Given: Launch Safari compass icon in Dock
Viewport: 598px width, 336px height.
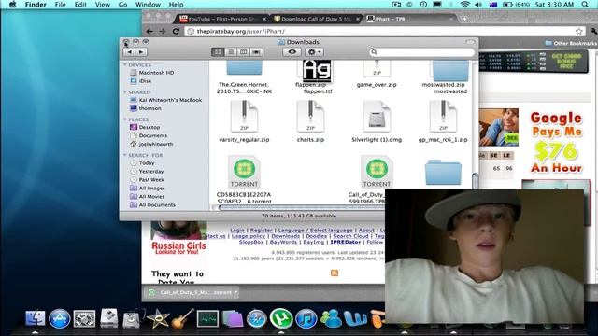Looking at the screenshot, I should pos(256,318).
